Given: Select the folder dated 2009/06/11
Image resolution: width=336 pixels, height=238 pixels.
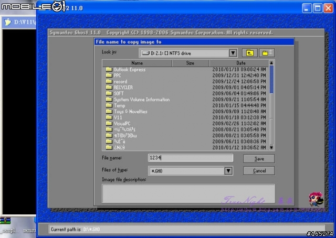Looking at the screenshot, I should coord(115,141).
